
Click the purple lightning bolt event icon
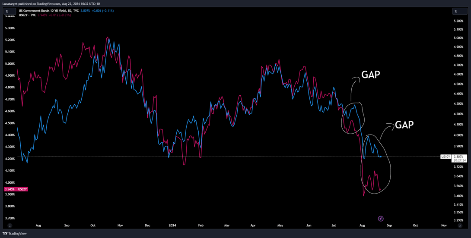click(x=381, y=219)
